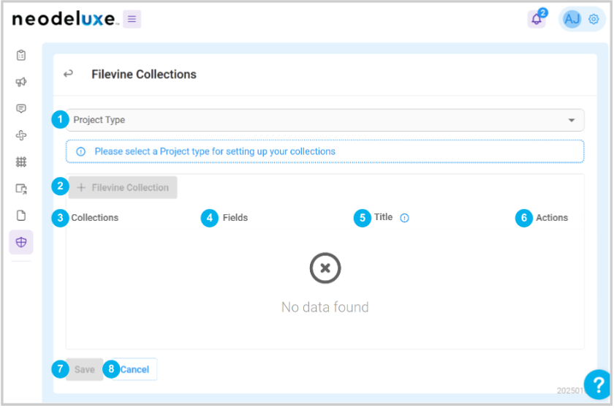Open the grid hash sidebar icon

click(21, 162)
